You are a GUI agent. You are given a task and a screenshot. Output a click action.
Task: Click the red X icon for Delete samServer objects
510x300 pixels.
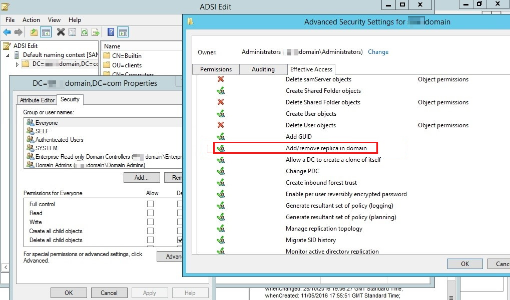pos(221,79)
